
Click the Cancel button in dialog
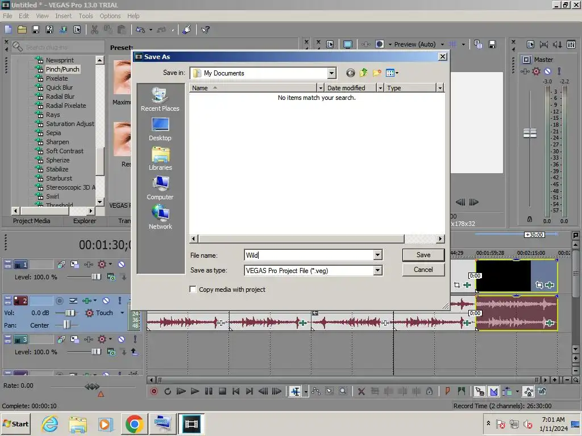423,270
